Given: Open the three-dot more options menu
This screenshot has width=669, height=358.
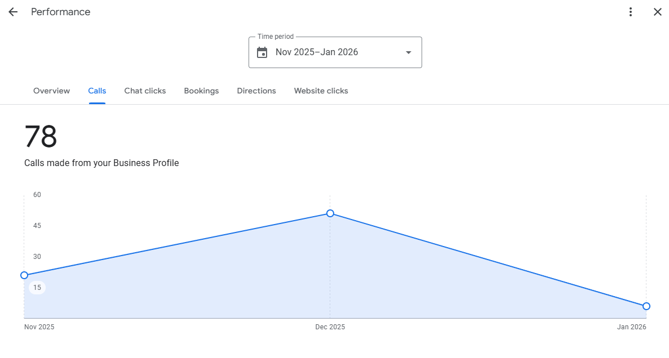Looking at the screenshot, I should (631, 12).
